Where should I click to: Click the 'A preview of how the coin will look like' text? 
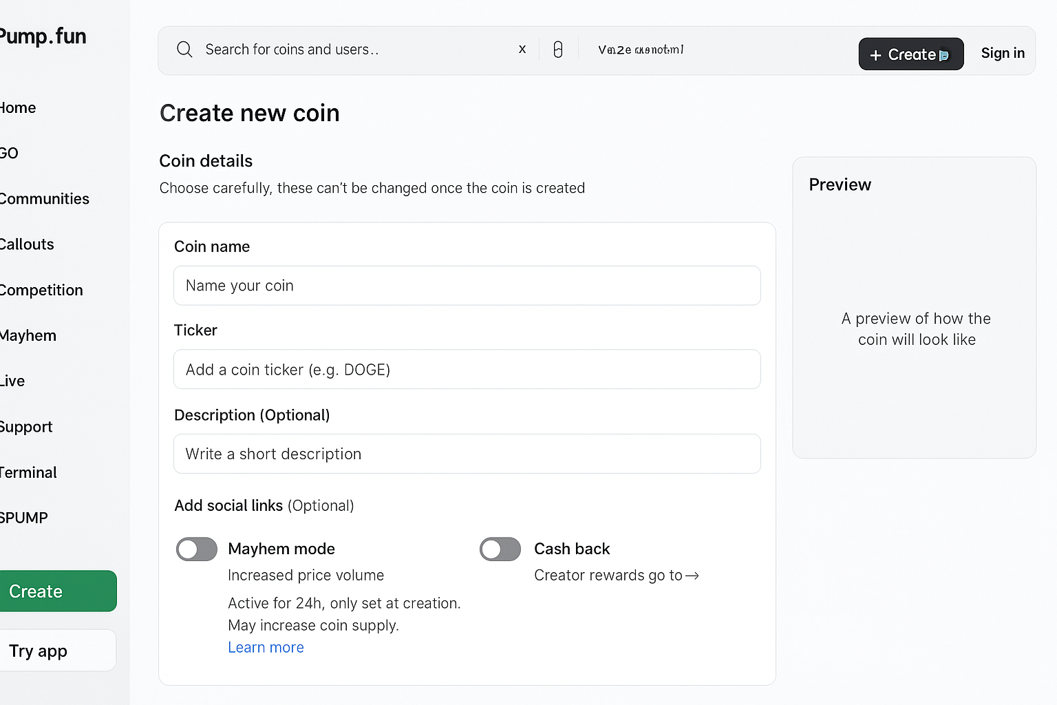point(917,329)
